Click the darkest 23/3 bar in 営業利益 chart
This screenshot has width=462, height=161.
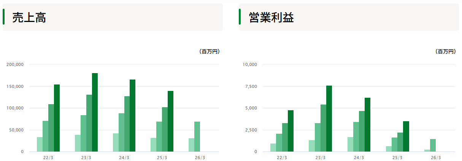coord(329,119)
